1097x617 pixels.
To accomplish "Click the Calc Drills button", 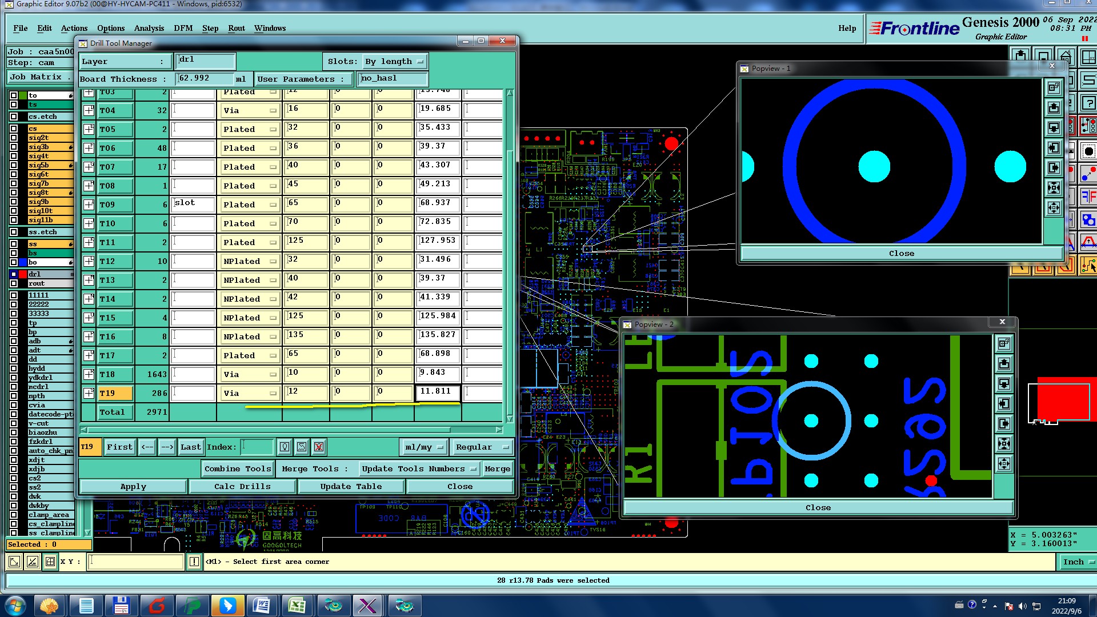I will click(x=242, y=486).
